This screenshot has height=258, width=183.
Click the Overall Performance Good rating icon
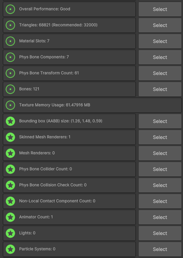[x=10, y=9]
